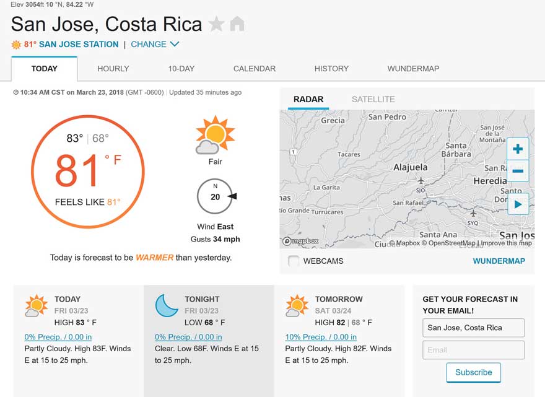Select the Radar map tab

pyautogui.click(x=308, y=100)
